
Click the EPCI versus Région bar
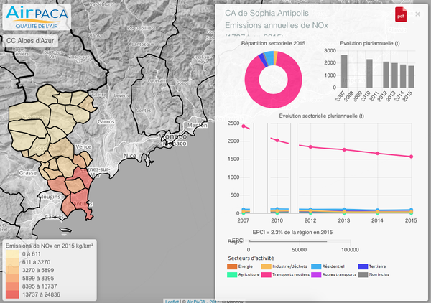coord(299,242)
